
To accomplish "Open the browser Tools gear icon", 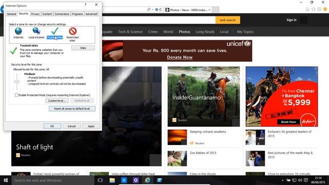I will (319, 9).
